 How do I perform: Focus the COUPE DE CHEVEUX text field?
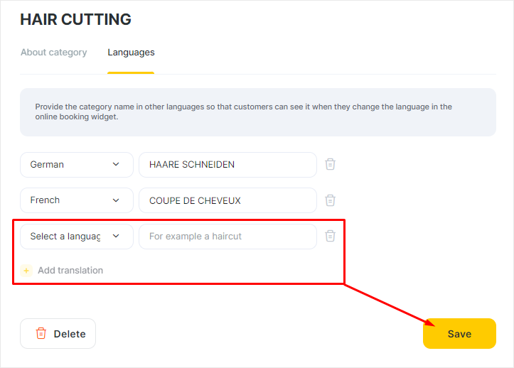227,200
